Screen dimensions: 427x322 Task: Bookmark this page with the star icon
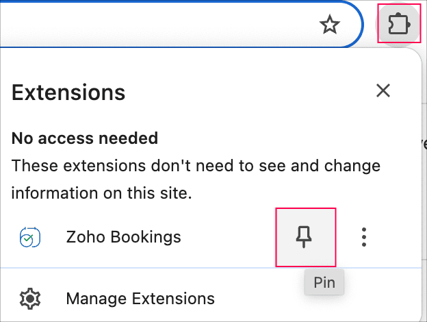coord(330,25)
